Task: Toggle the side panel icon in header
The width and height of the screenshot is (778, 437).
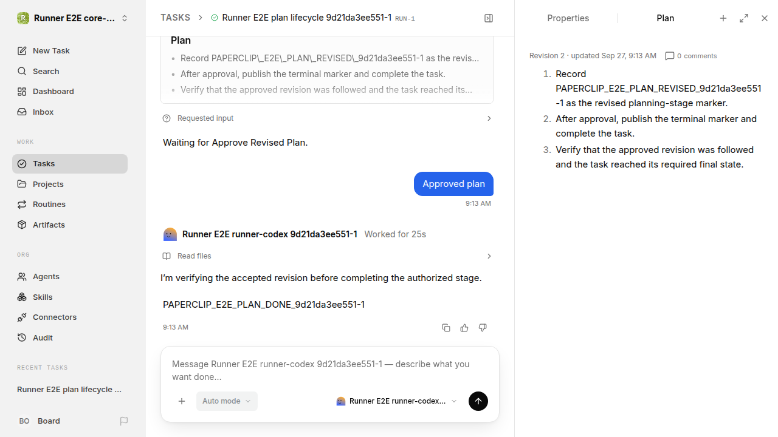Action: [489, 18]
